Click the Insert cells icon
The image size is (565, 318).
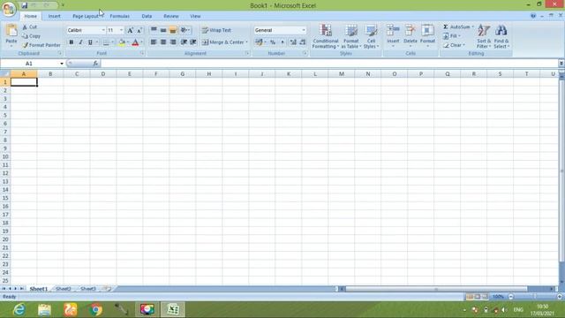[393, 31]
